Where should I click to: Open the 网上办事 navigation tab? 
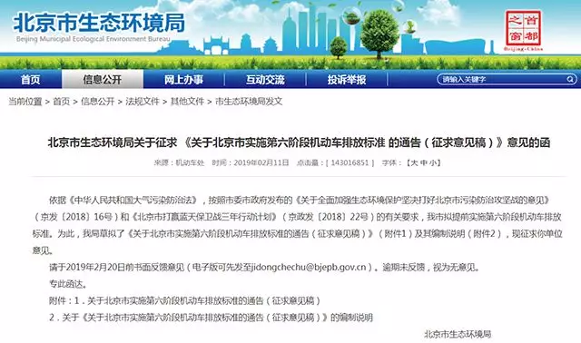[x=183, y=79]
